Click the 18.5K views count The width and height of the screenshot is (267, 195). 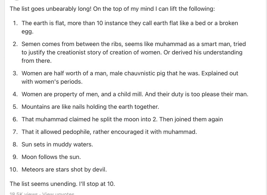point(23,194)
